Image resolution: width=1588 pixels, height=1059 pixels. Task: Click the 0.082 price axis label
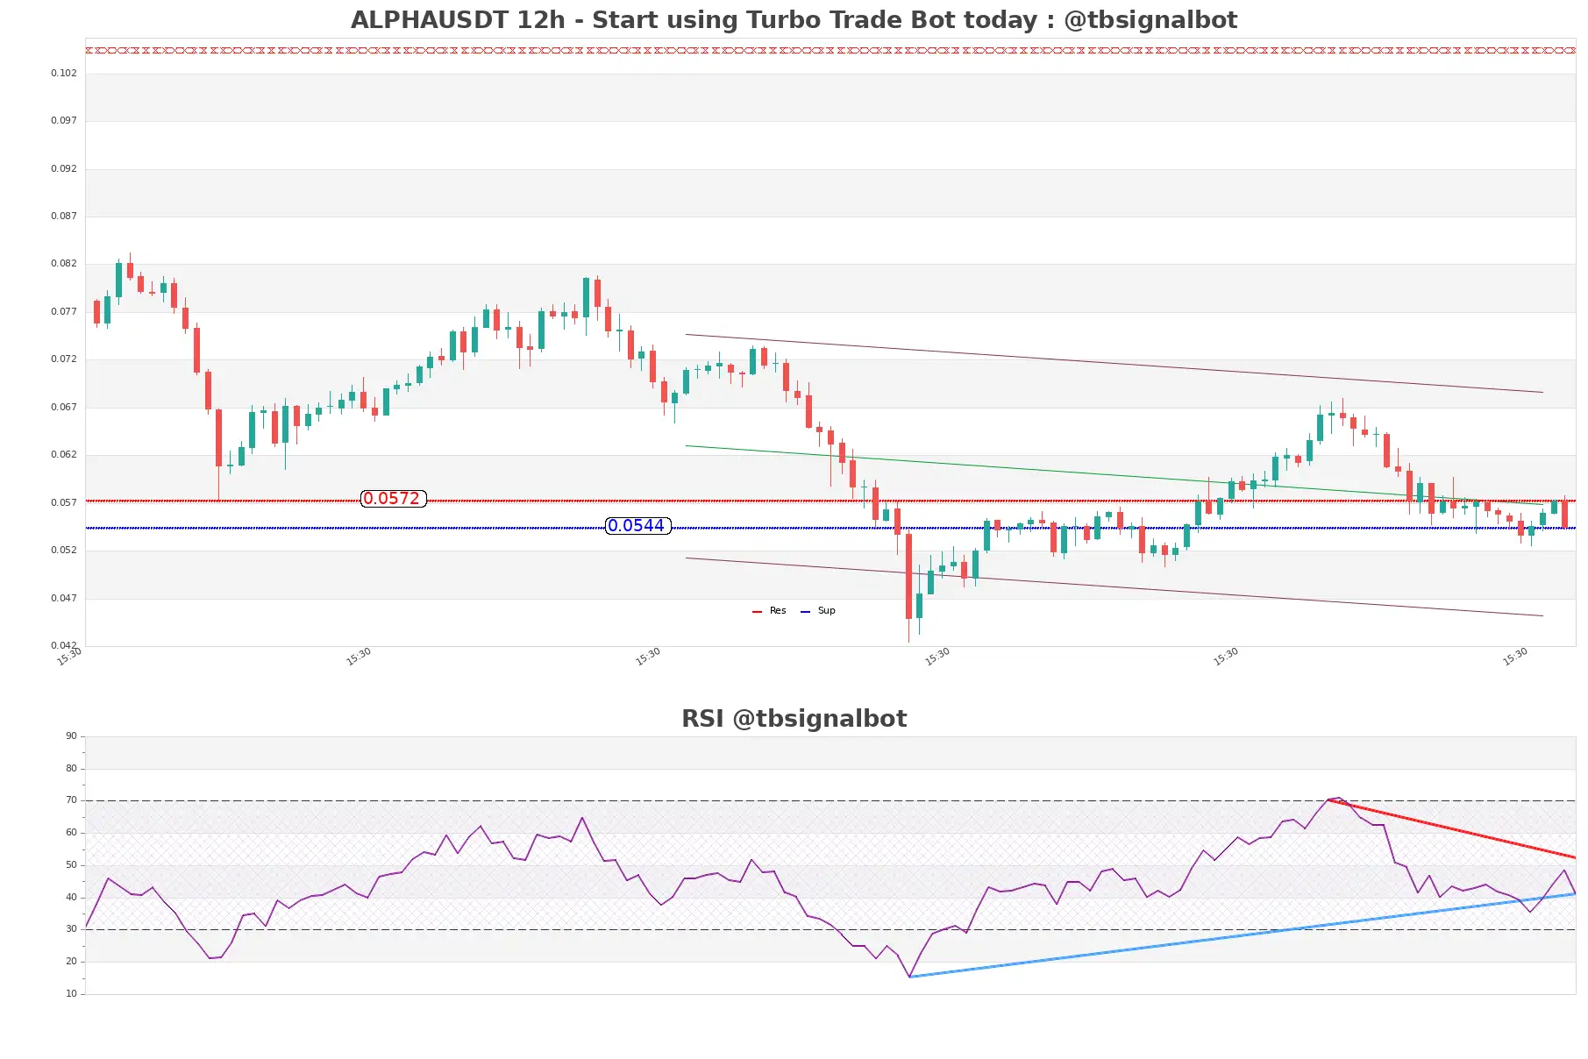63,264
